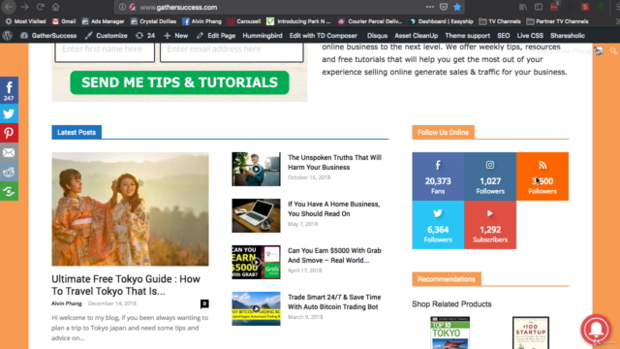Open Hummingbird admin menu
The height and width of the screenshot is (349, 620).
tap(263, 36)
